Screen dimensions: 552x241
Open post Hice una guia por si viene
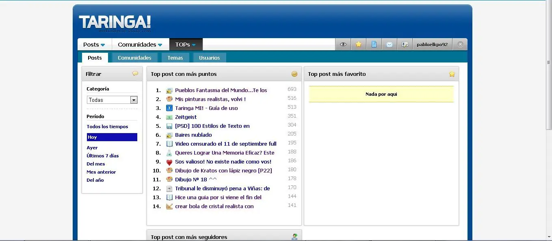(x=218, y=197)
